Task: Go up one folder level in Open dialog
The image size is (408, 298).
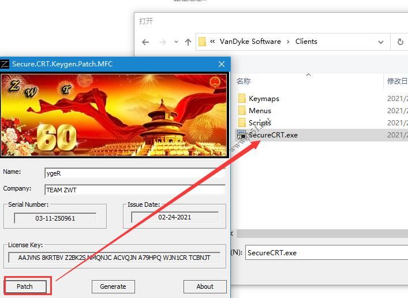Action: (188, 42)
